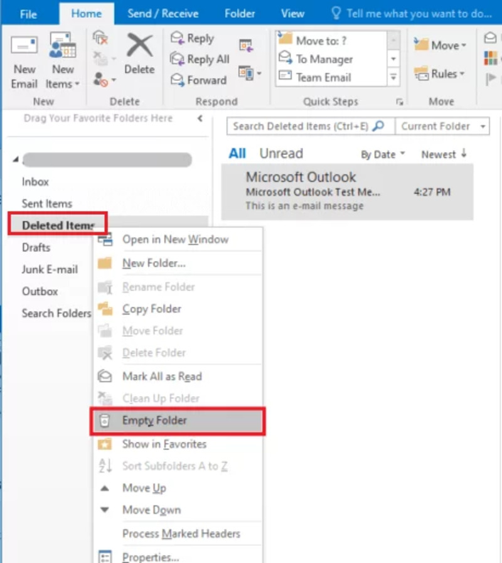Choose Mark All as Read menu item
The width and height of the screenshot is (502, 563).
point(178,377)
